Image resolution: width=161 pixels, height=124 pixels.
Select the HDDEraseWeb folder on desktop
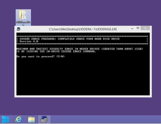[x=23, y=18]
